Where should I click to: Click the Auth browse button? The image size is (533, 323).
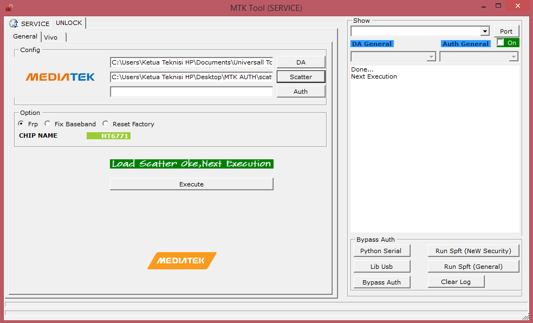[301, 92]
